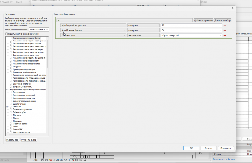Screen dimensions: 252x163
Task: Click the category list vertical scrollbar
Action: tap(47, 54)
